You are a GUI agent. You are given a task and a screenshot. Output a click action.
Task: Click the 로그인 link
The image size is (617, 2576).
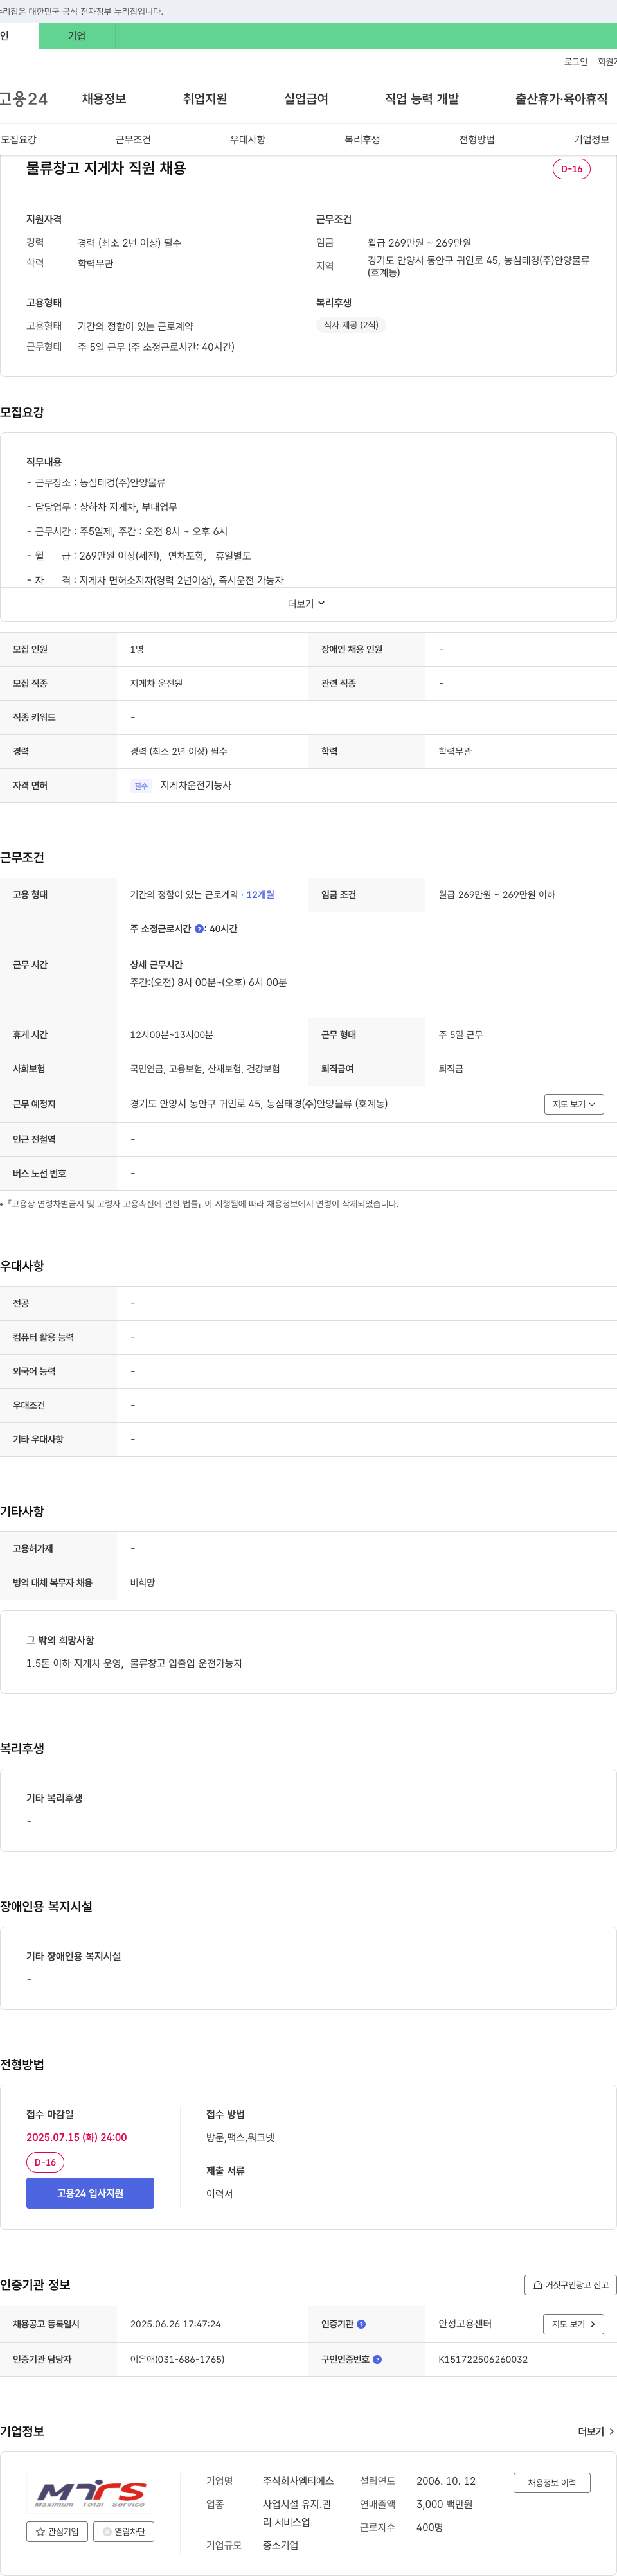[575, 62]
